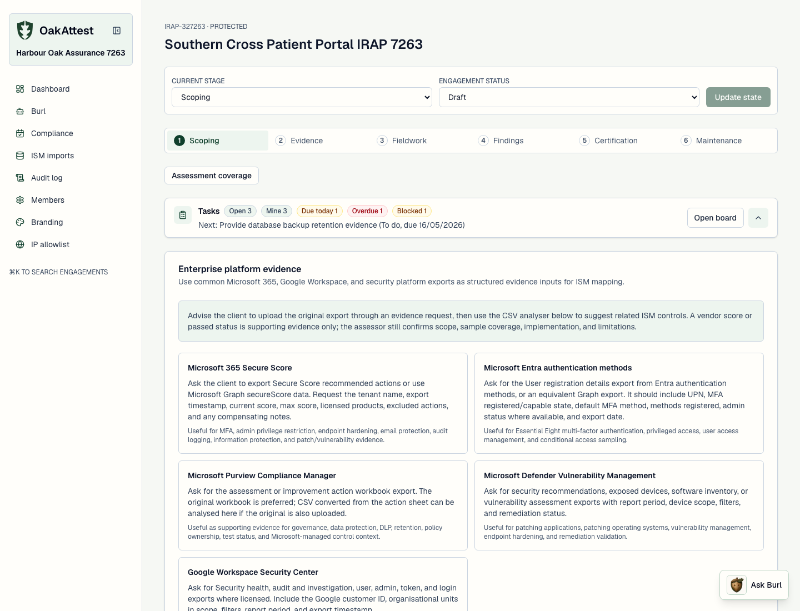Click the Due today 1 badge
800x611 pixels.
coord(319,211)
